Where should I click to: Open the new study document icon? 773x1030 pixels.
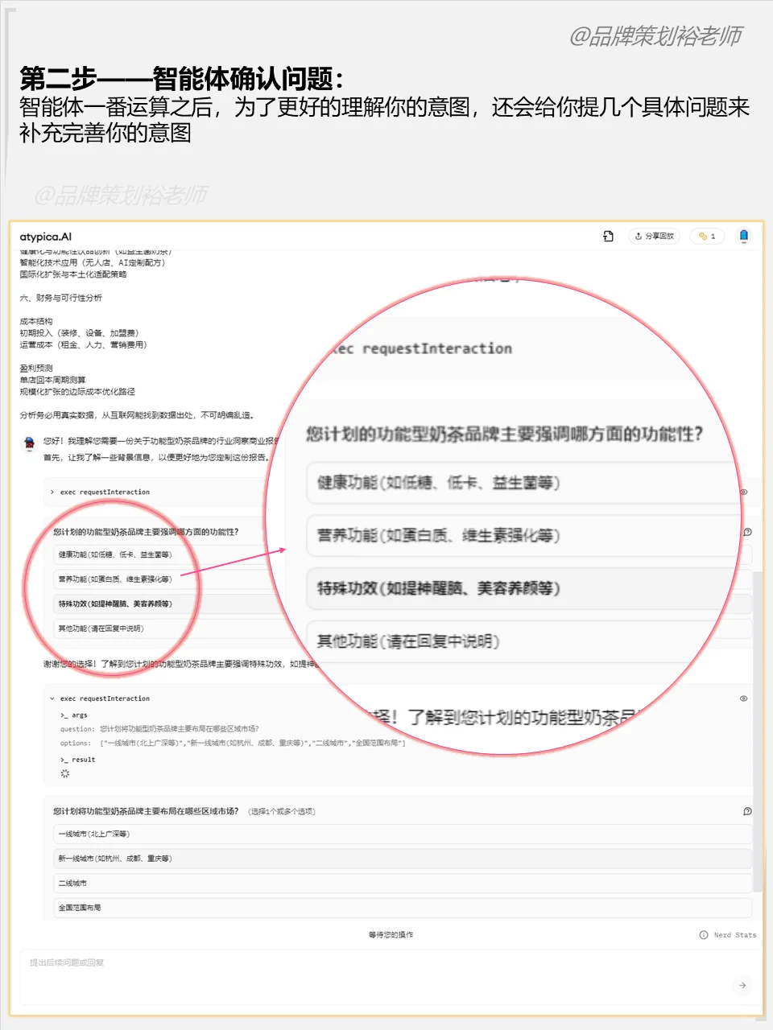pyautogui.click(x=608, y=236)
